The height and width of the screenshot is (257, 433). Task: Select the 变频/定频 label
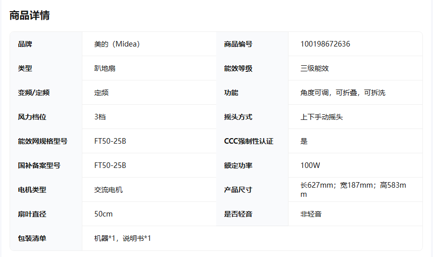point(34,93)
